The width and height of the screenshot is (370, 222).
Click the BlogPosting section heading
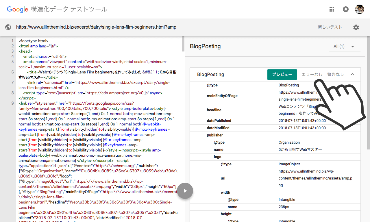pyautogui.click(x=205, y=47)
